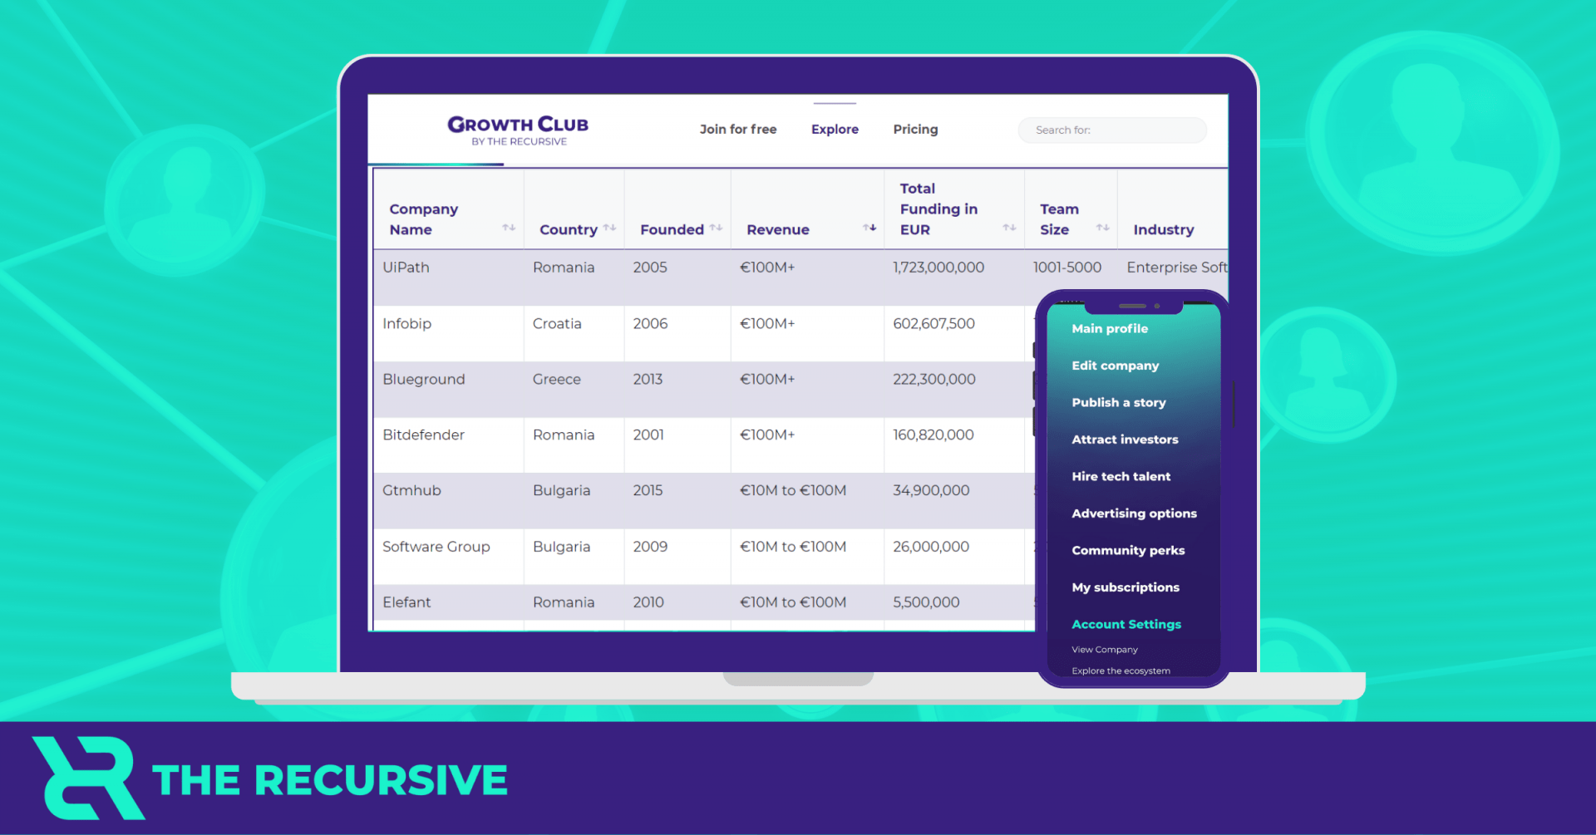Select the Elefant company name

point(406,602)
